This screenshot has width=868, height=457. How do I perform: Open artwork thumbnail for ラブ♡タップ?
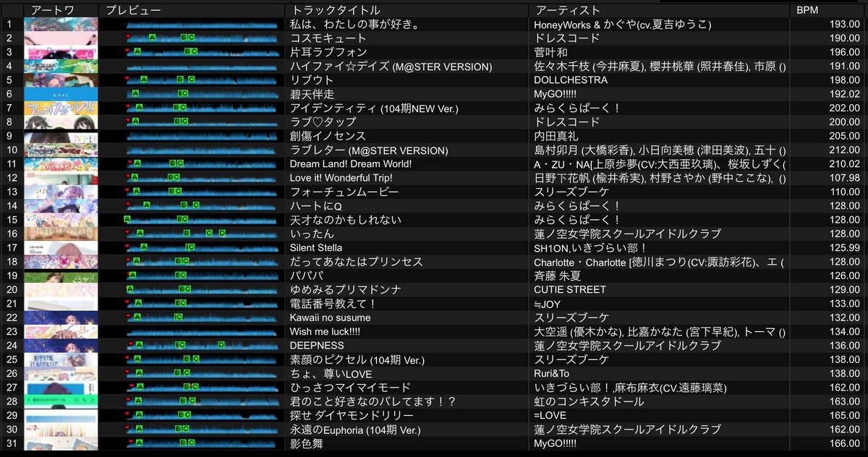tap(61, 121)
